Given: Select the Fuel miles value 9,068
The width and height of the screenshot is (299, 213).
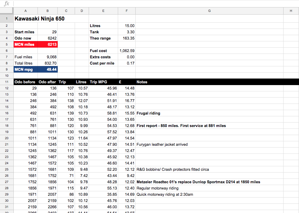Looking at the screenshot, I should pos(48,57).
